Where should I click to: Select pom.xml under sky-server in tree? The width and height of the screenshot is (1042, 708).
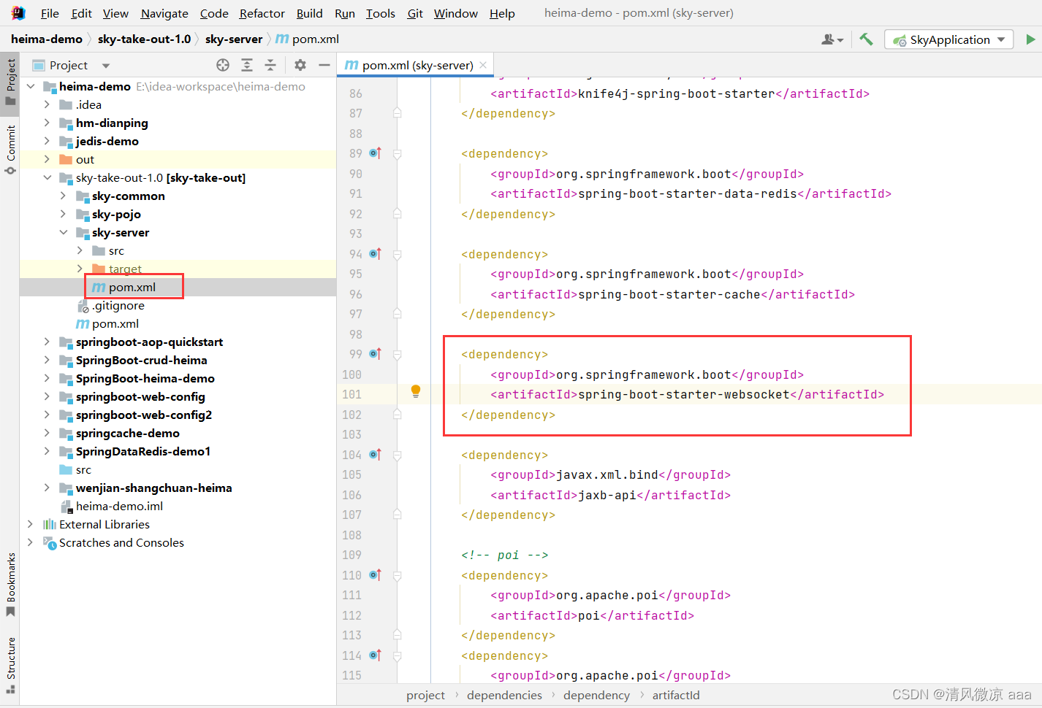(x=132, y=287)
